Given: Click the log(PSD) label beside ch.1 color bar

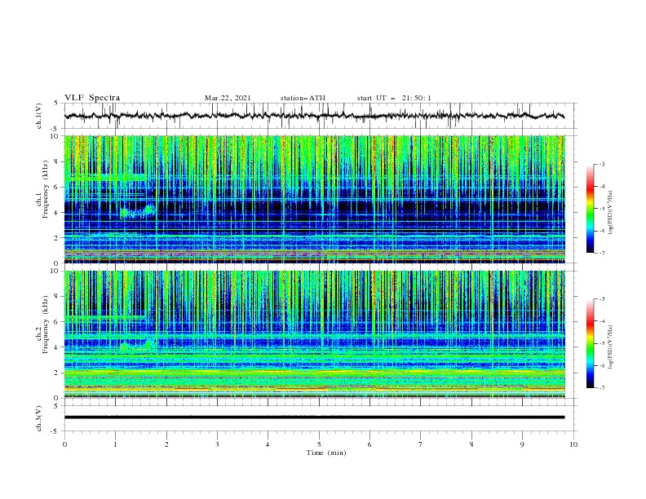Looking at the screenshot, I should pyautogui.click(x=611, y=213).
